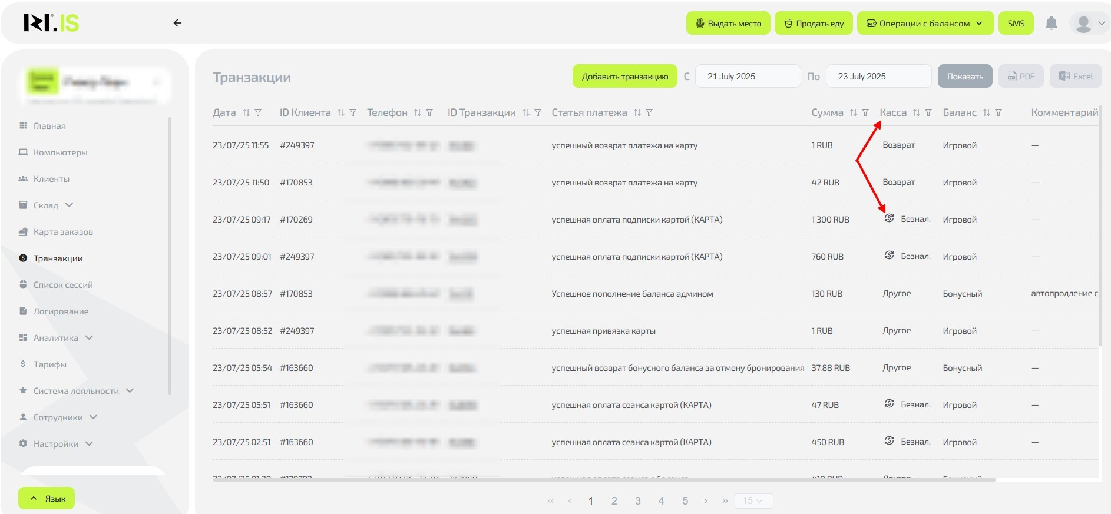
Task: Click sort icon in ID Клиента column
Action: [340, 112]
